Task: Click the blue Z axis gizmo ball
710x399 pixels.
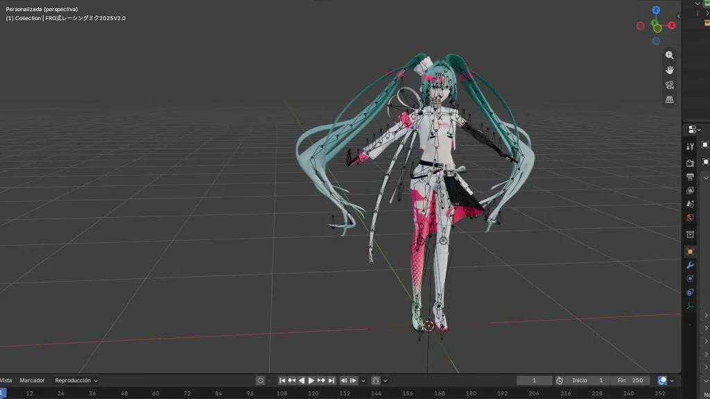Action: tap(656, 10)
